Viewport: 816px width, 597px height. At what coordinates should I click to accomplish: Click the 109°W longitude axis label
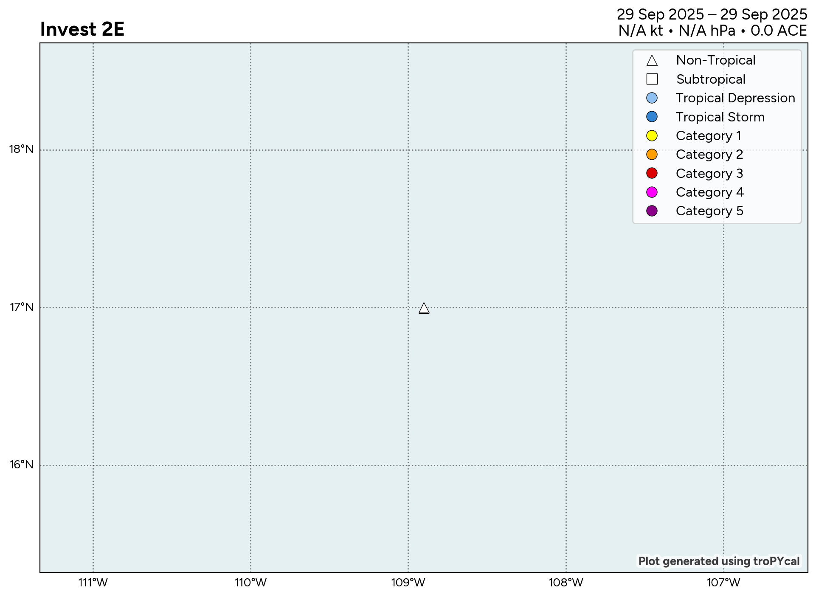(408, 583)
